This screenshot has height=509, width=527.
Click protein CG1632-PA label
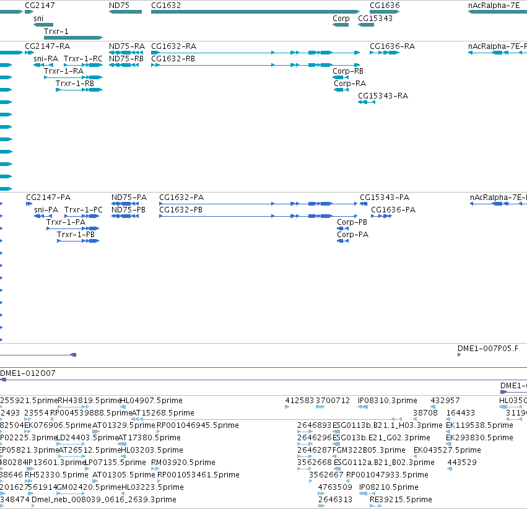click(181, 198)
